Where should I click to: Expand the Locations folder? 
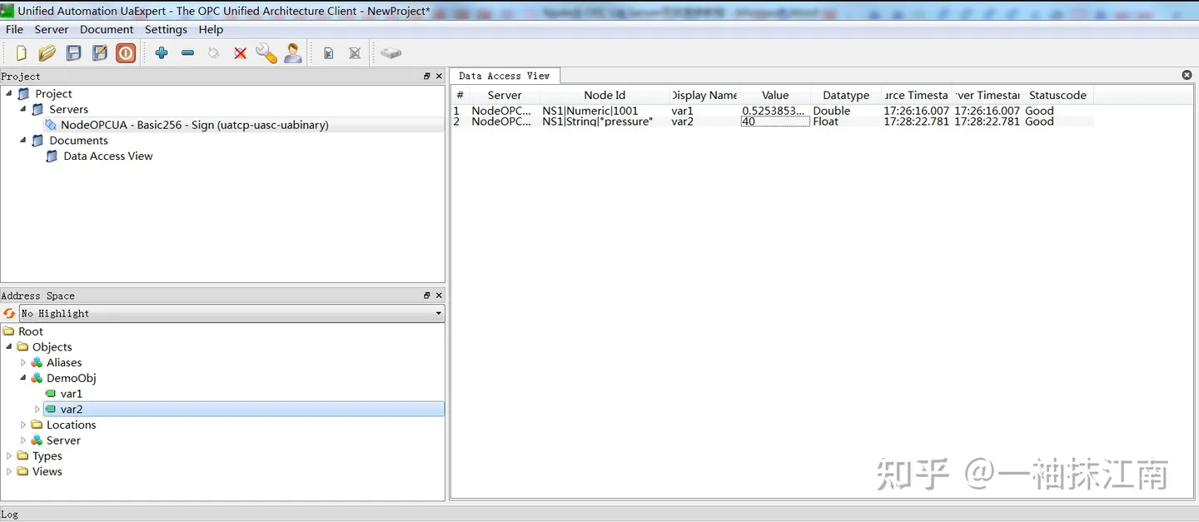coord(23,425)
